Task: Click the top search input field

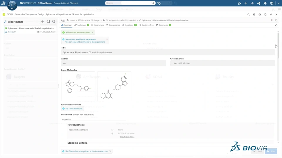Action: pos(129,3)
